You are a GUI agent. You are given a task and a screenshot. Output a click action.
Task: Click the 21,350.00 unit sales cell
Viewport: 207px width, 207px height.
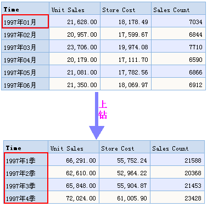click(x=75, y=84)
